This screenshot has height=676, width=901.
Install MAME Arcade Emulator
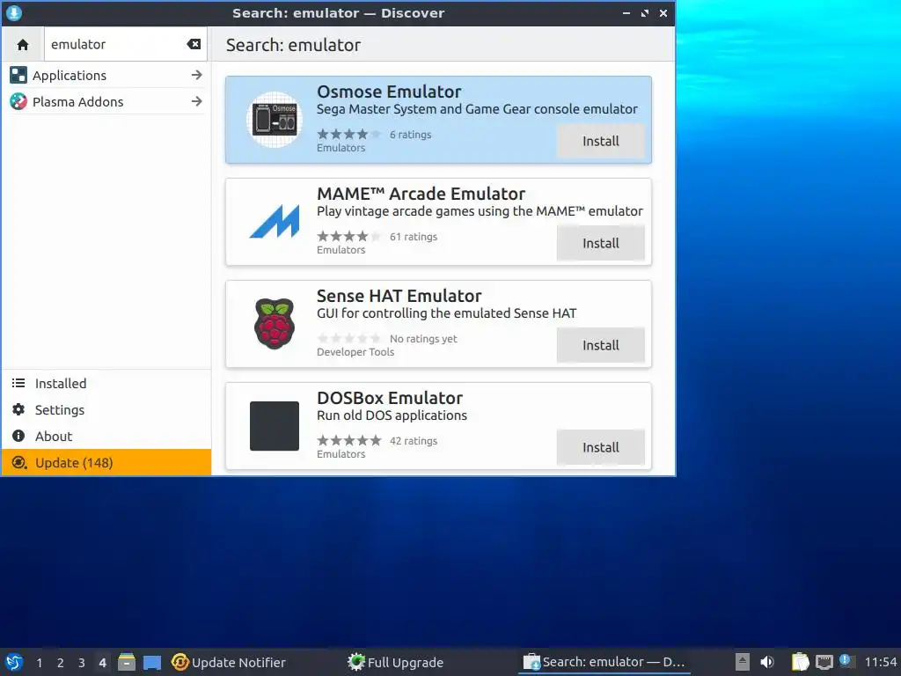point(600,243)
